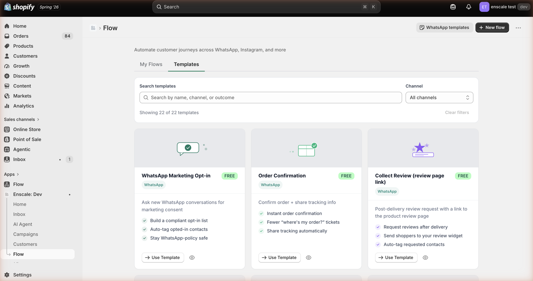Use the Order Confirmation template
Image resolution: width=533 pixels, height=281 pixels.
tap(279, 258)
